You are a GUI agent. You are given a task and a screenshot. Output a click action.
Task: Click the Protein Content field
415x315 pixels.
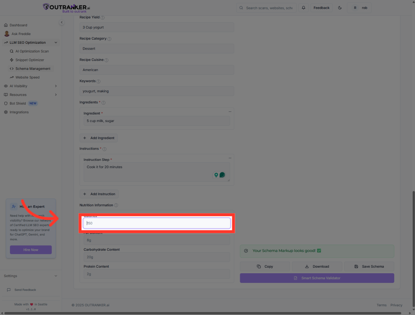(157, 274)
